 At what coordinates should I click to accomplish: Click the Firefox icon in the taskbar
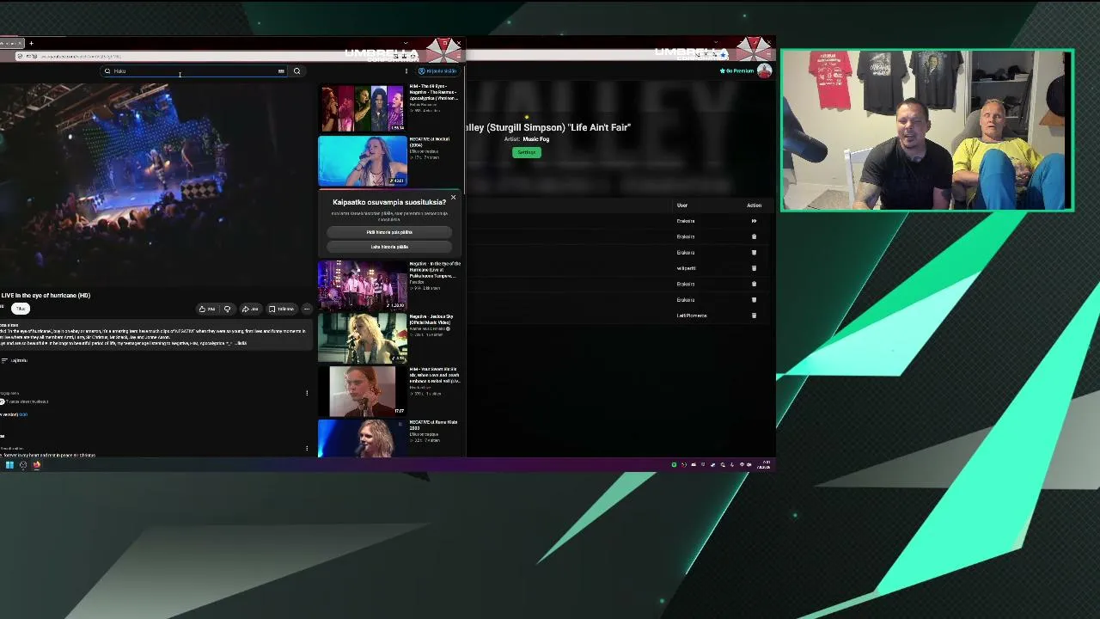(x=36, y=465)
